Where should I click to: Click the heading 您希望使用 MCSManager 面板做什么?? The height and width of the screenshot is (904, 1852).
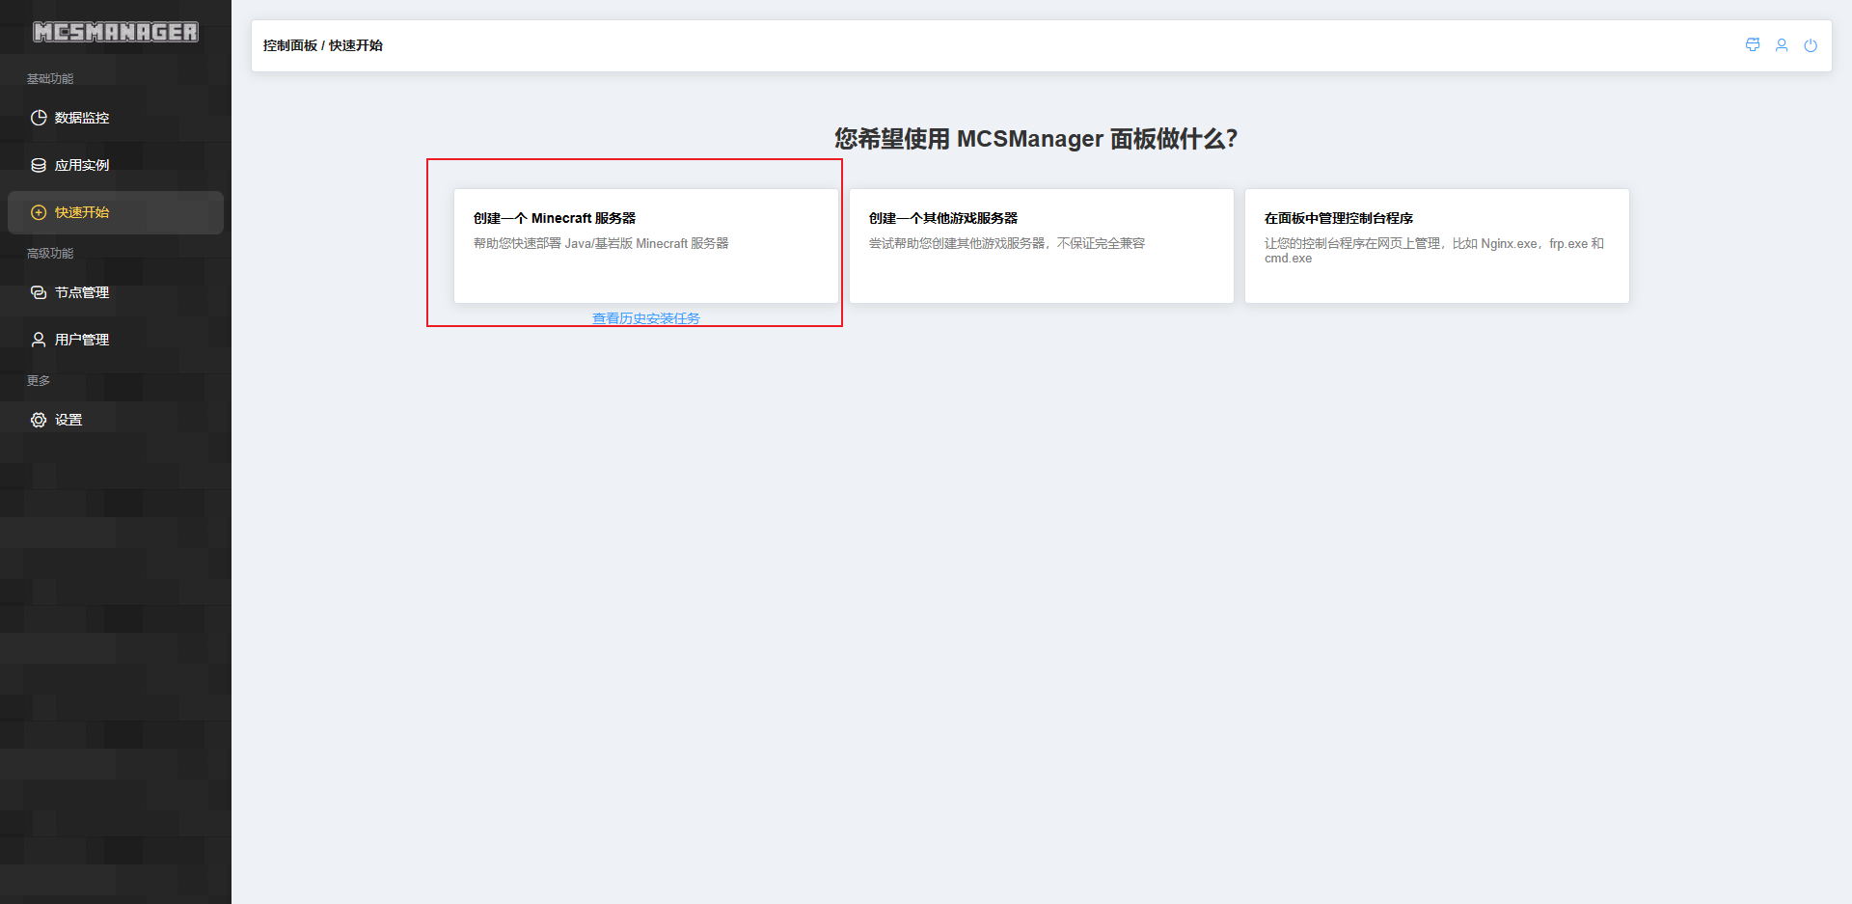pos(1036,139)
